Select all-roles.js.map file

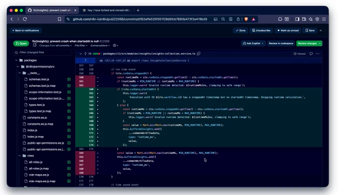pyautogui.click(x=39, y=168)
